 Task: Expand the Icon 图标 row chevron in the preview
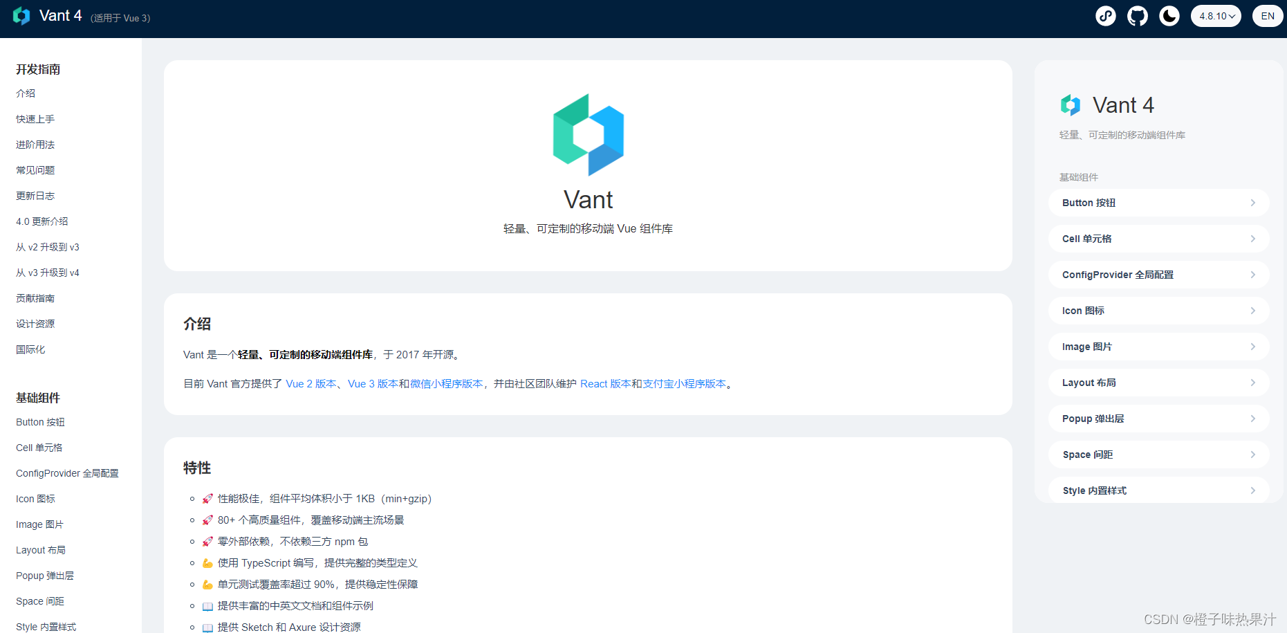[x=1252, y=311]
